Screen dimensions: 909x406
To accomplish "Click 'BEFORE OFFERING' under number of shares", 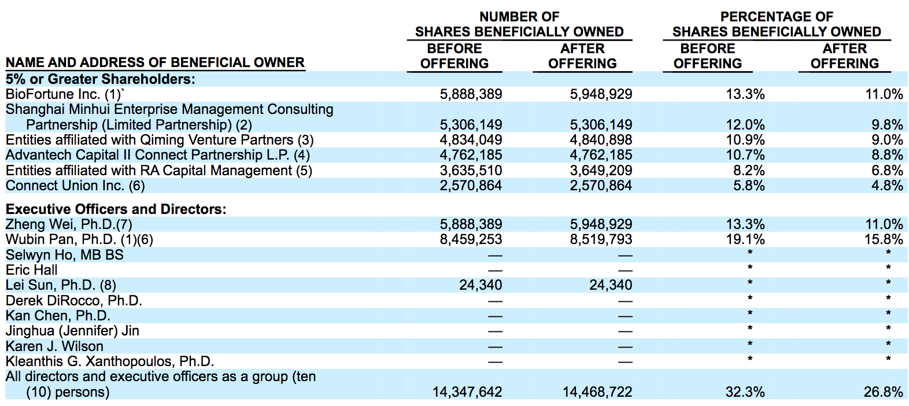I will pos(454,56).
